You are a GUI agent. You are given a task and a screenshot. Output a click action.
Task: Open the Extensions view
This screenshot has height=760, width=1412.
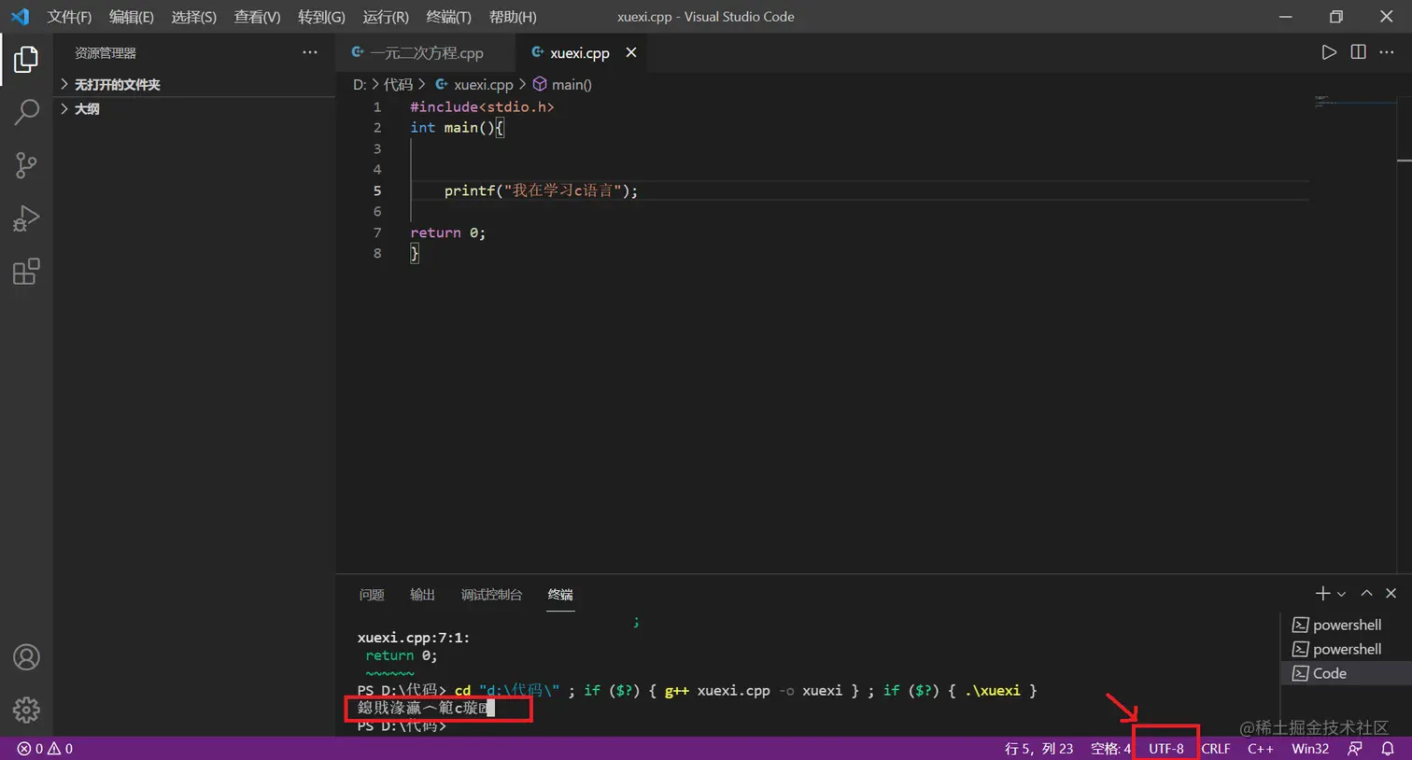(x=25, y=271)
